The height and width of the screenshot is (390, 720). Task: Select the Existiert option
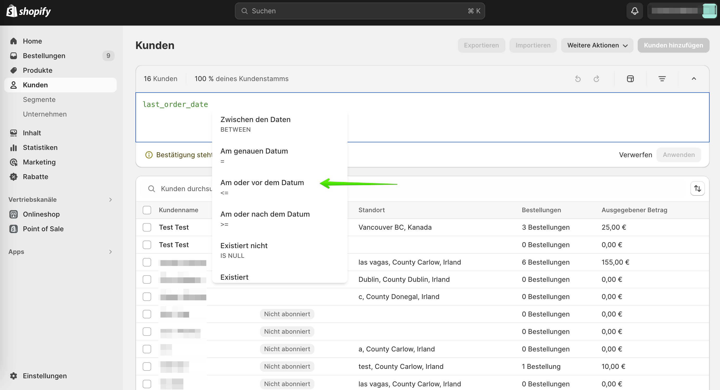tap(280, 276)
